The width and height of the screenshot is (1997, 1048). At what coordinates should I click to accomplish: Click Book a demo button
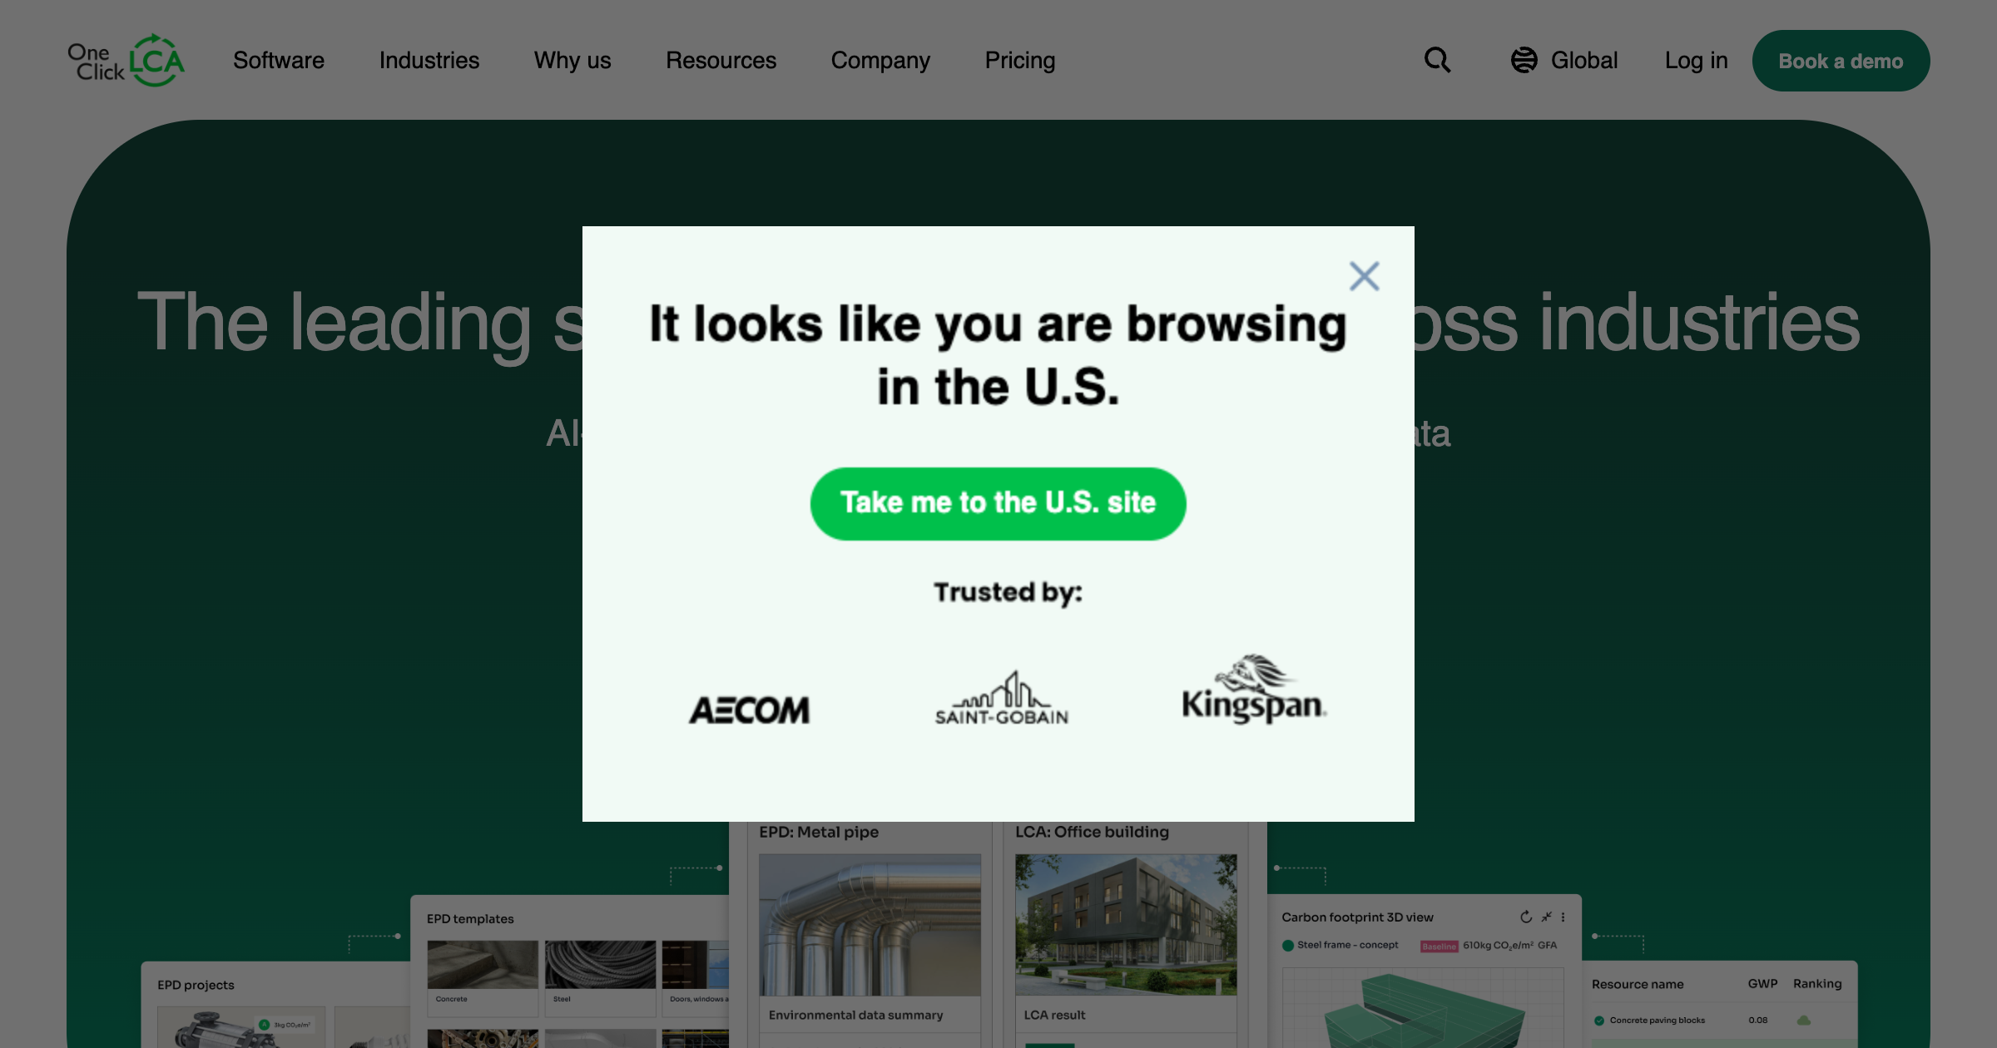point(1841,61)
